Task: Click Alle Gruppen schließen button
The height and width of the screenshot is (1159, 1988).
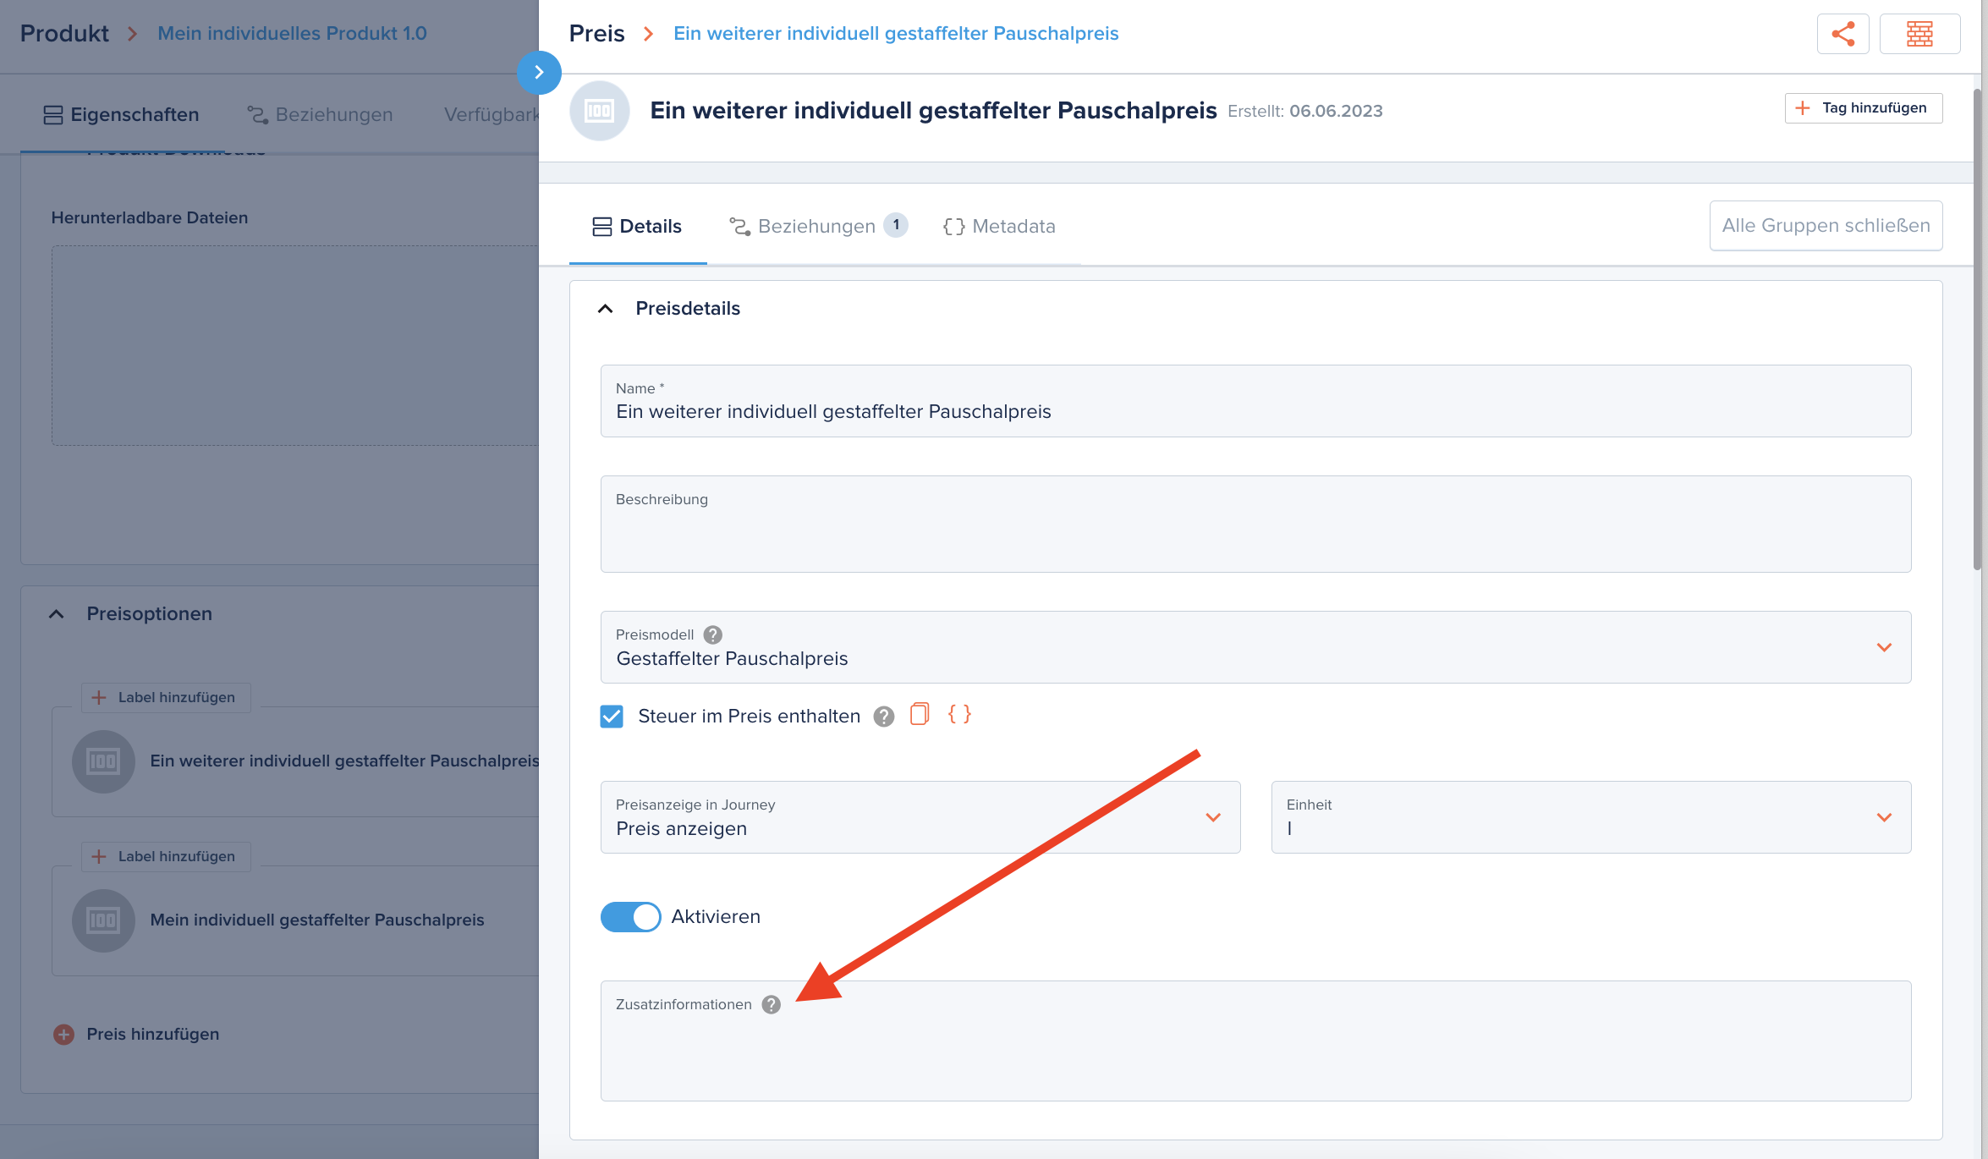Action: point(1826,226)
